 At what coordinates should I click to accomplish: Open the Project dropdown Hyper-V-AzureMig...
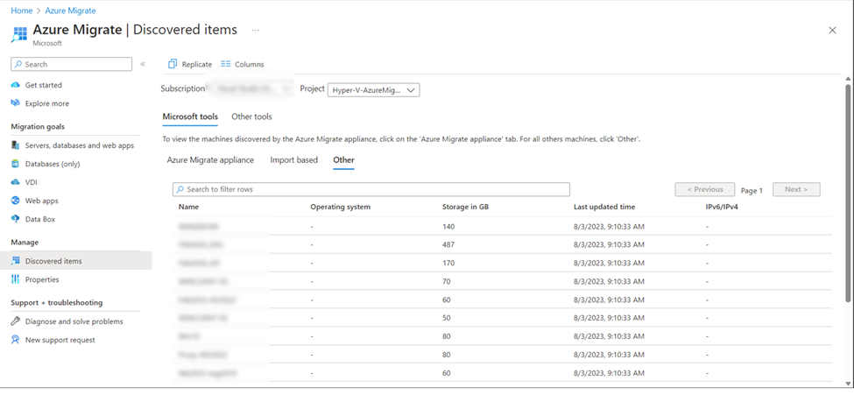tap(374, 90)
